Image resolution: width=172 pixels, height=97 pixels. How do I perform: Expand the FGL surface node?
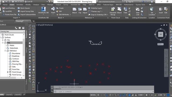[x=3, y=40]
